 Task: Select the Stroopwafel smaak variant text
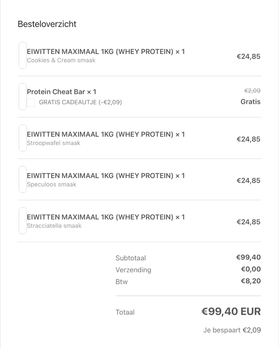pyautogui.click(x=54, y=143)
